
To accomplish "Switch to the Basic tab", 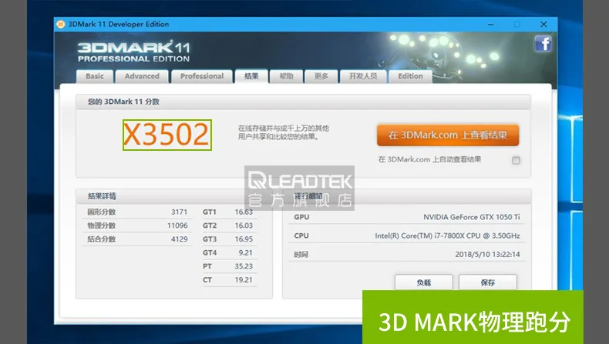I will [x=95, y=76].
